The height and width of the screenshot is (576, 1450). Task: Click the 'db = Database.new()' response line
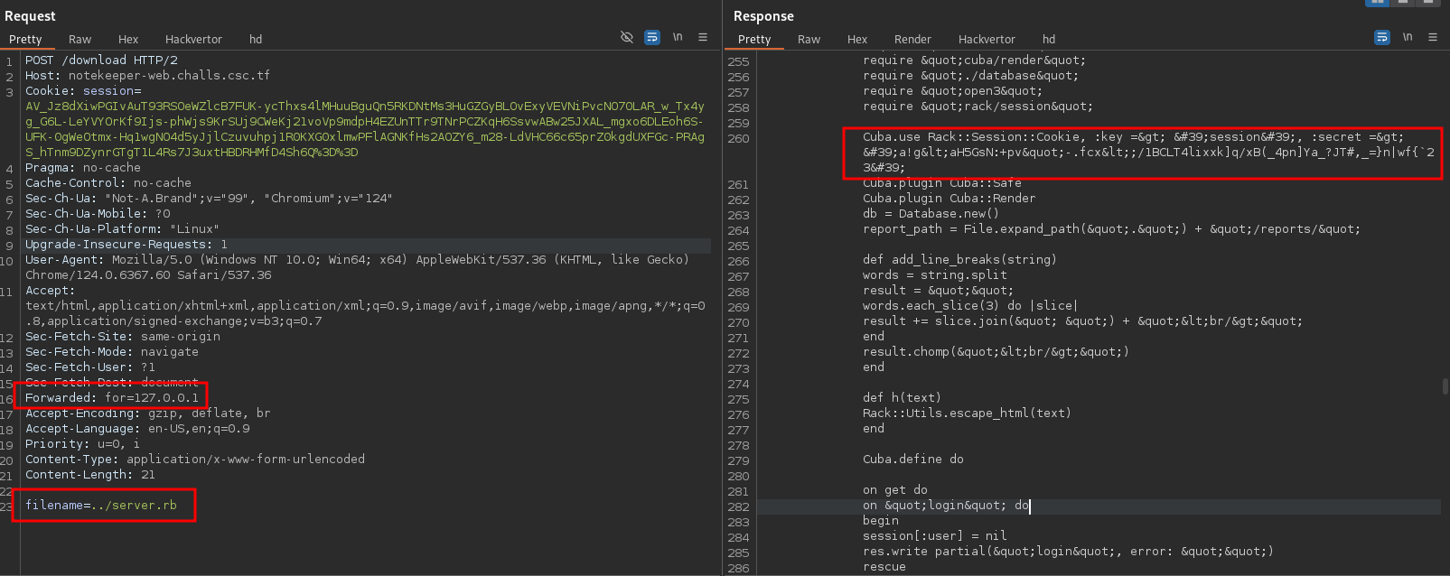tap(931, 214)
